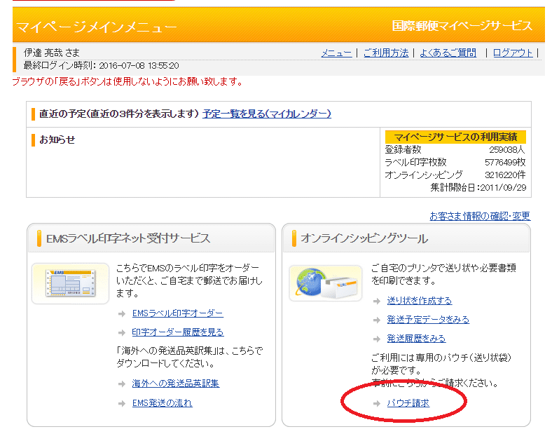Click arrow icon beside 発送履歴をみる

(x=377, y=339)
